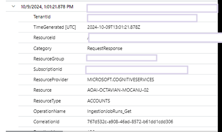Click the TenantId field label
The height and width of the screenshot is (132, 222).
[42, 17]
